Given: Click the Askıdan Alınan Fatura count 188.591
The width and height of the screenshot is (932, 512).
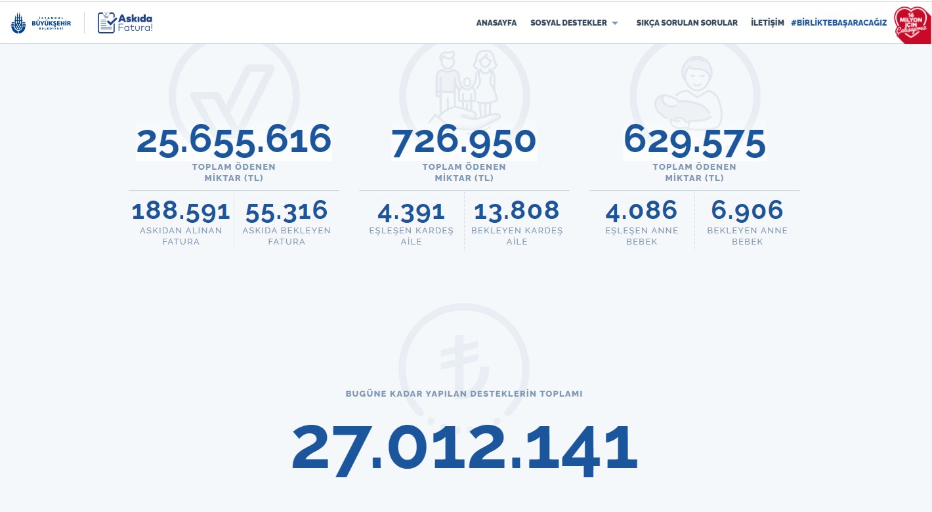Looking at the screenshot, I should point(181,211).
